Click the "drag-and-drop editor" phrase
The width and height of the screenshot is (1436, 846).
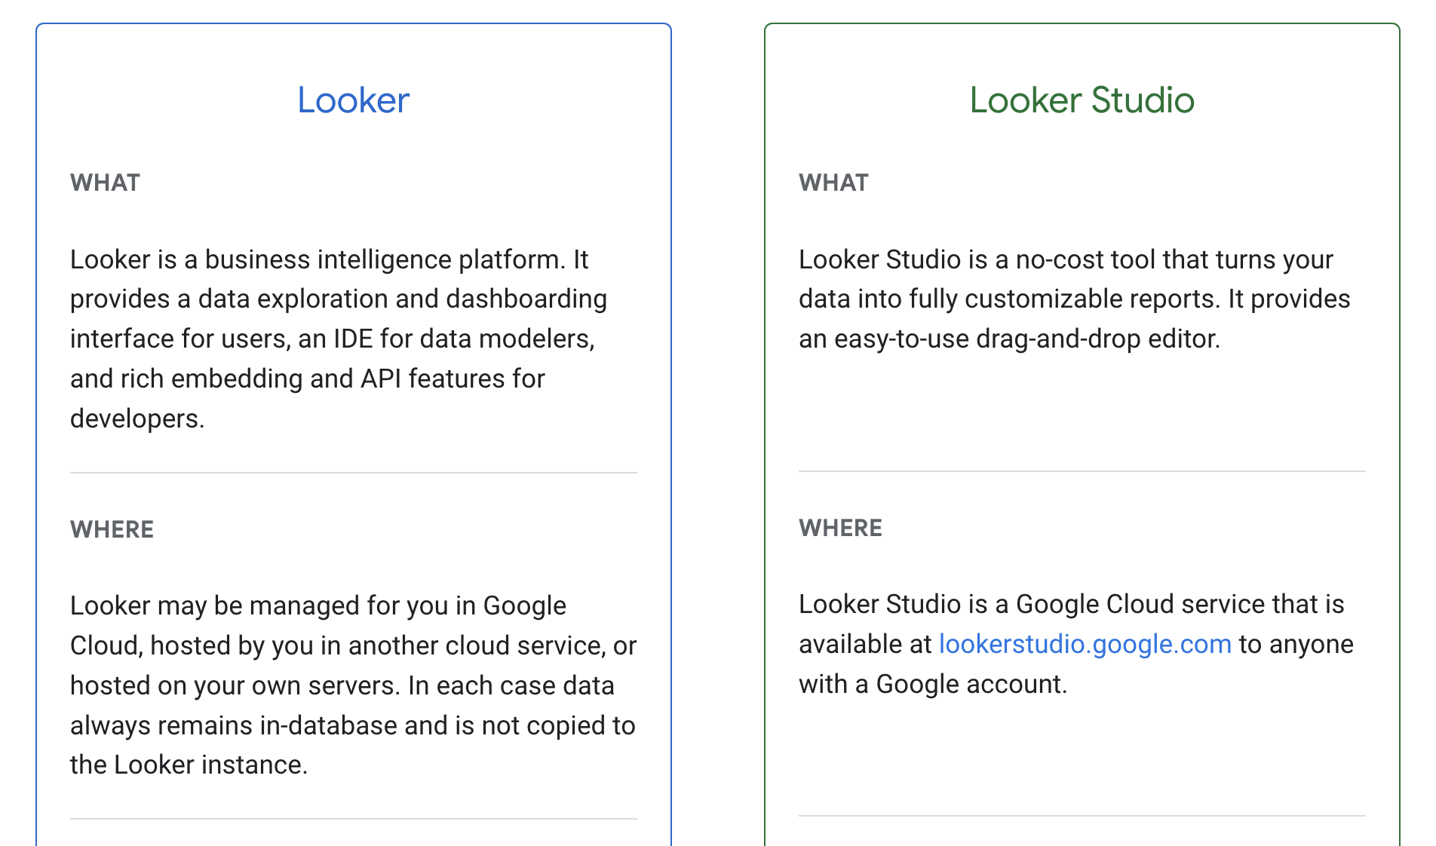click(1097, 339)
